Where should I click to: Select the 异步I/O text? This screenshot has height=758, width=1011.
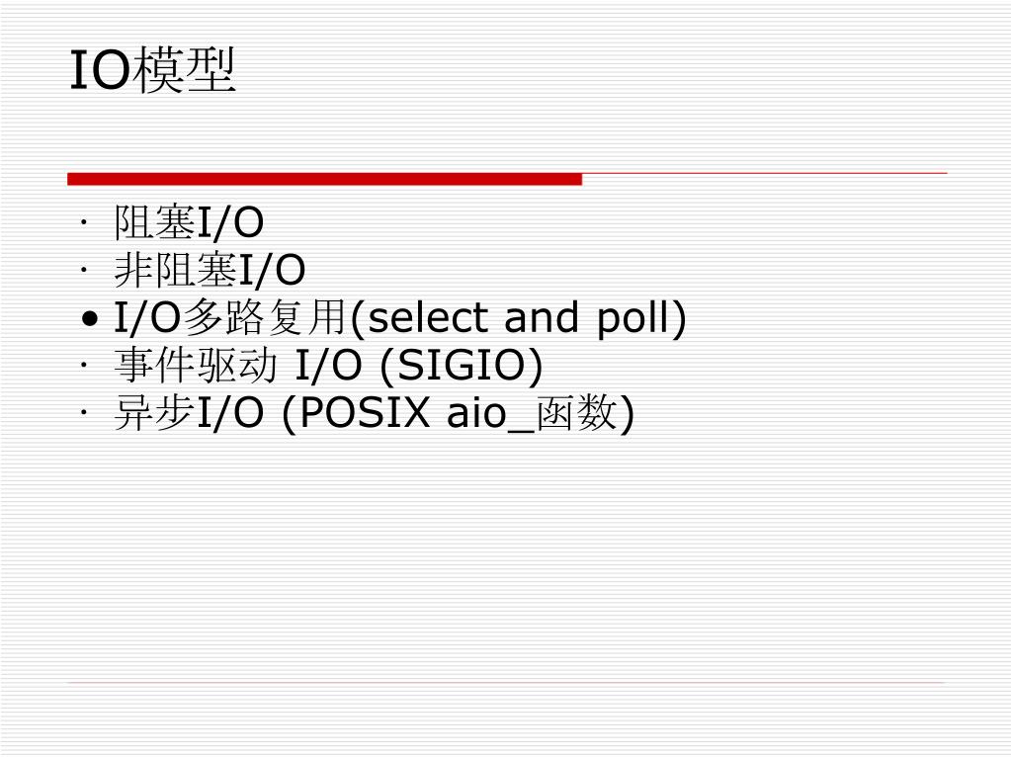tap(189, 412)
